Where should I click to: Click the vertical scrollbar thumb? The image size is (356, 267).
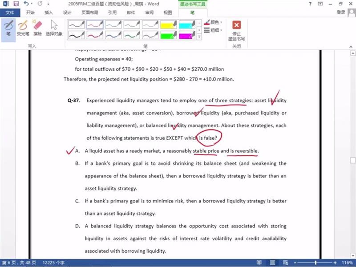353,160
